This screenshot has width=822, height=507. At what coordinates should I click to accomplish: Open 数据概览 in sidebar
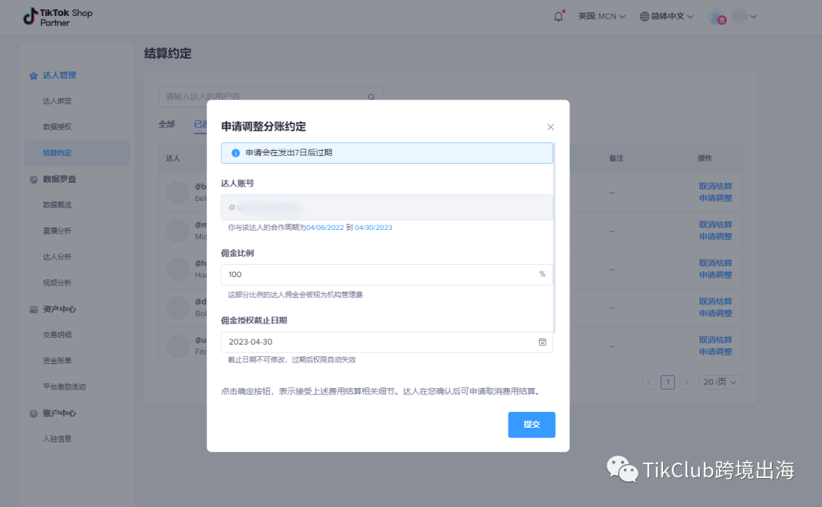57,205
